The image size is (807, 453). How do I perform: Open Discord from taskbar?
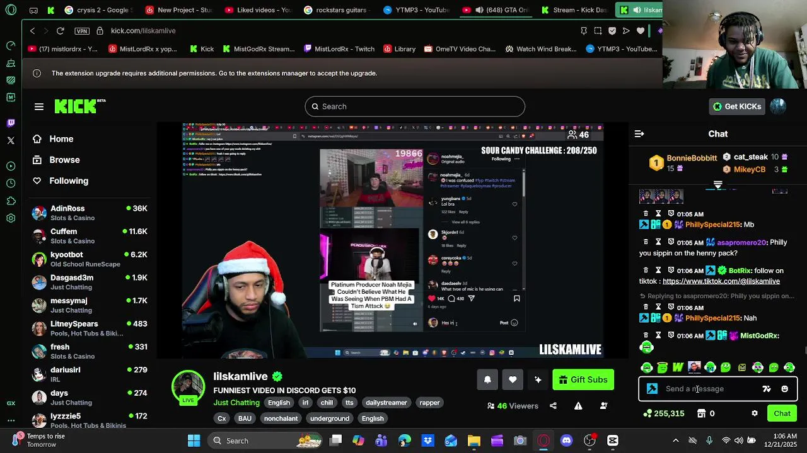click(x=566, y=440)
